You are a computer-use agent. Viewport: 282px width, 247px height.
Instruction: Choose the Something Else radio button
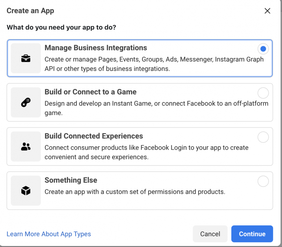[x=263, y=181]
